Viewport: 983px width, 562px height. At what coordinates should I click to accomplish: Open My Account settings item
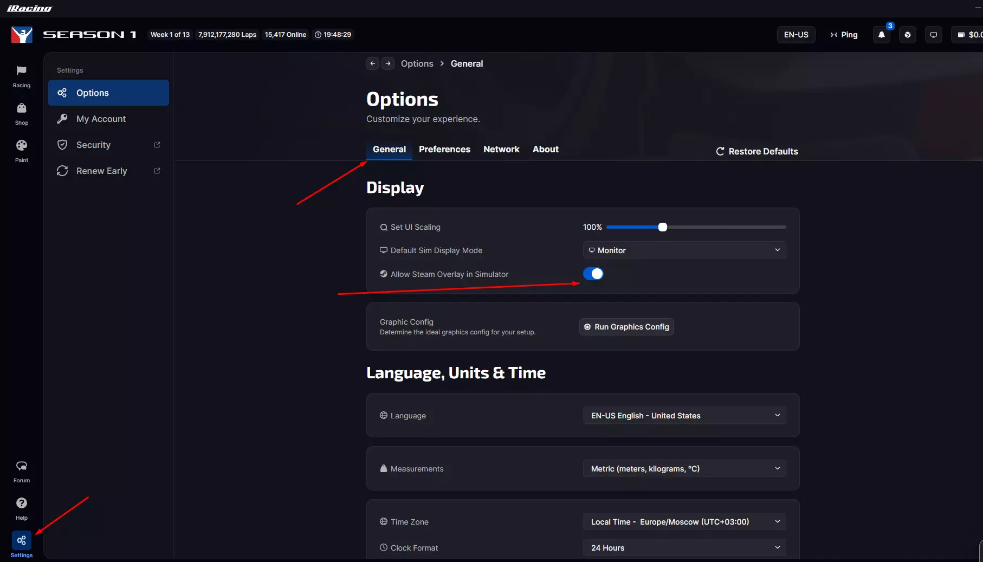click(101, 119)
